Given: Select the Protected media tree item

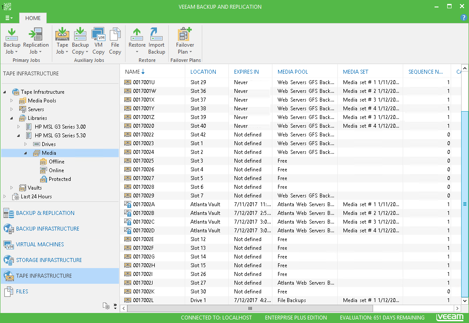Looking at the screenshot, I should [60, 179].
